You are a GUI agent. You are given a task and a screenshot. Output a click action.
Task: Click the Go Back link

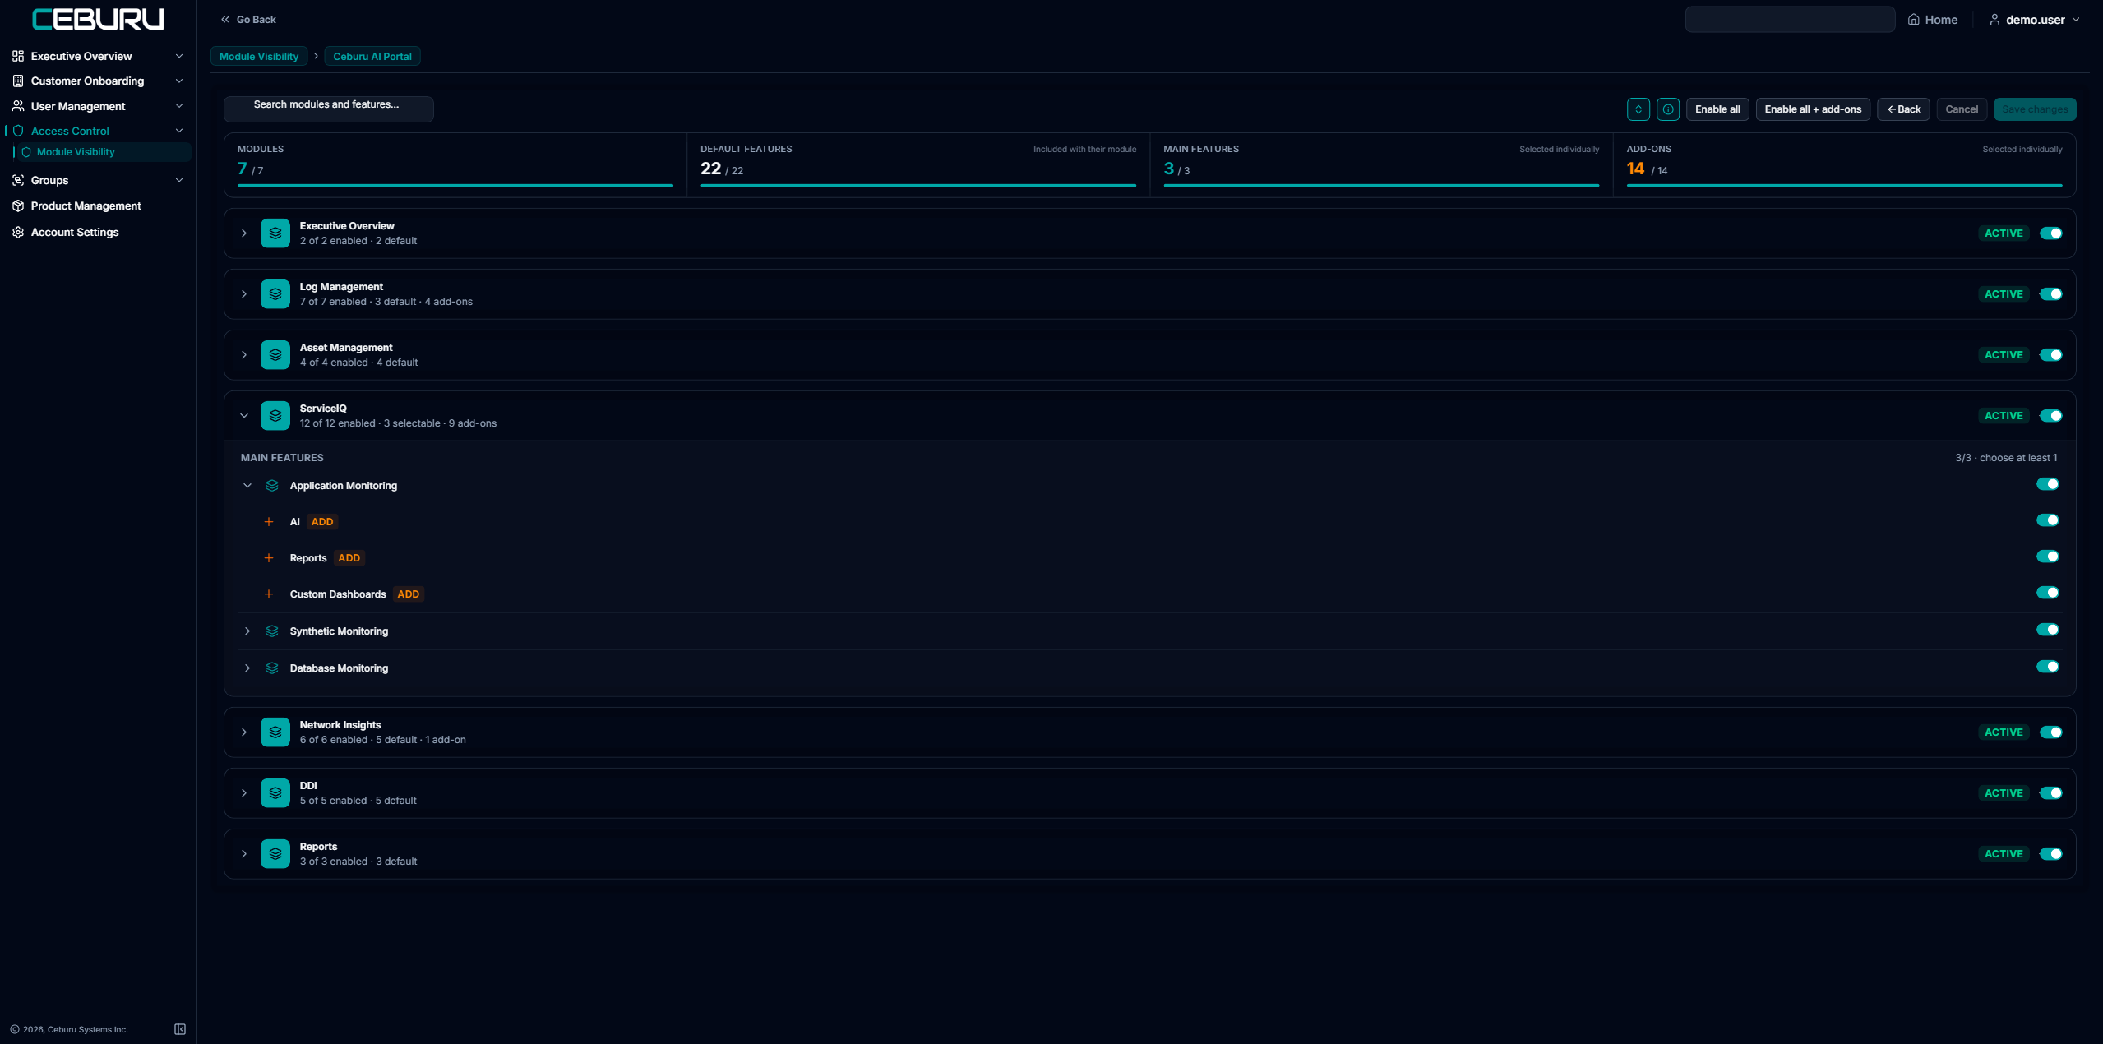(x=248, y=20)
